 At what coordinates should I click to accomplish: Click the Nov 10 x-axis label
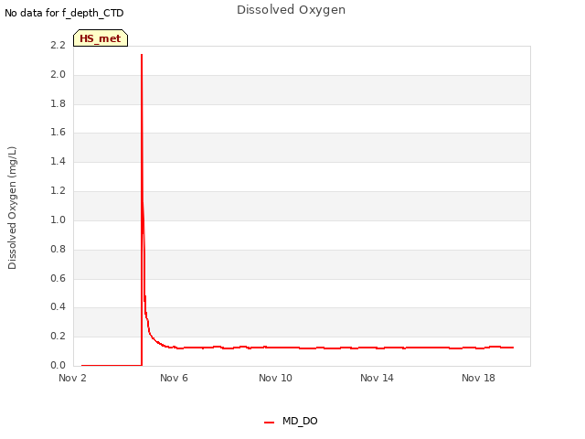275,378
